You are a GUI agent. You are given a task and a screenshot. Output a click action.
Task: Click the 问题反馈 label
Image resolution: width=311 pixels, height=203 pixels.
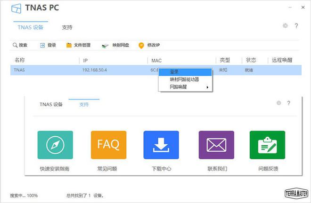click(x=268, y=169)
